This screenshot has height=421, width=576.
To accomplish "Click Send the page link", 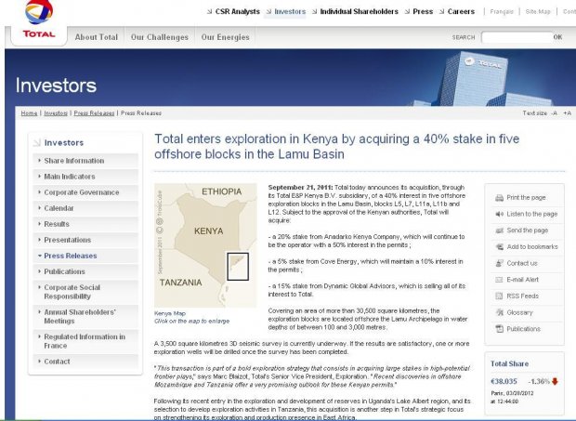I will [527, 230].
